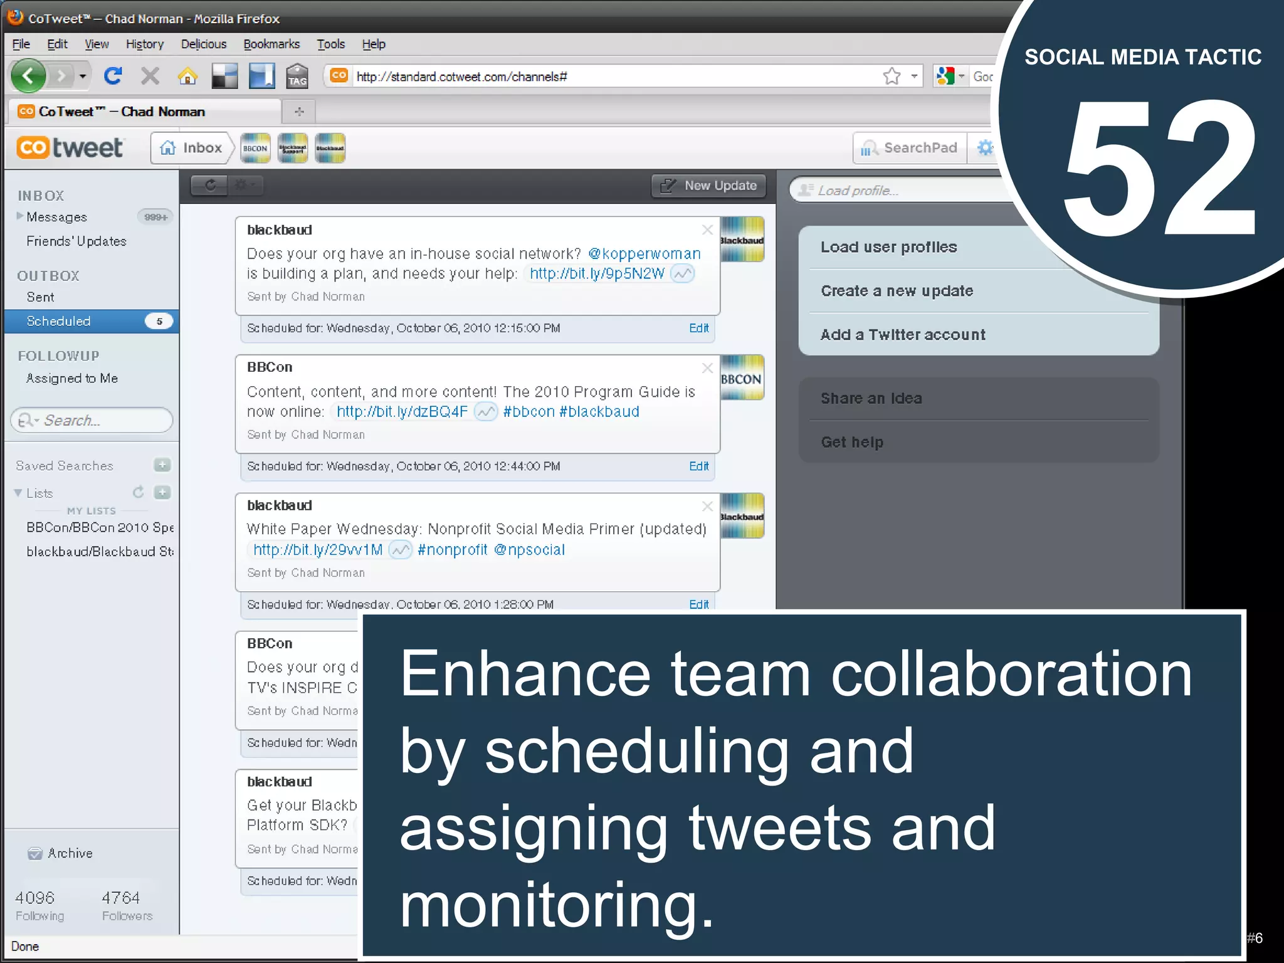
Task: Open the list settings gear dropdown
Action: [245, 185]
